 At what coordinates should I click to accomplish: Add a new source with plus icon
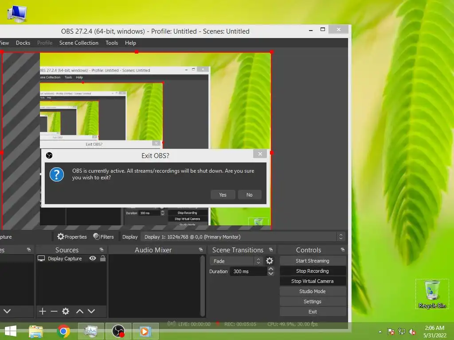(x=43, y=311)
